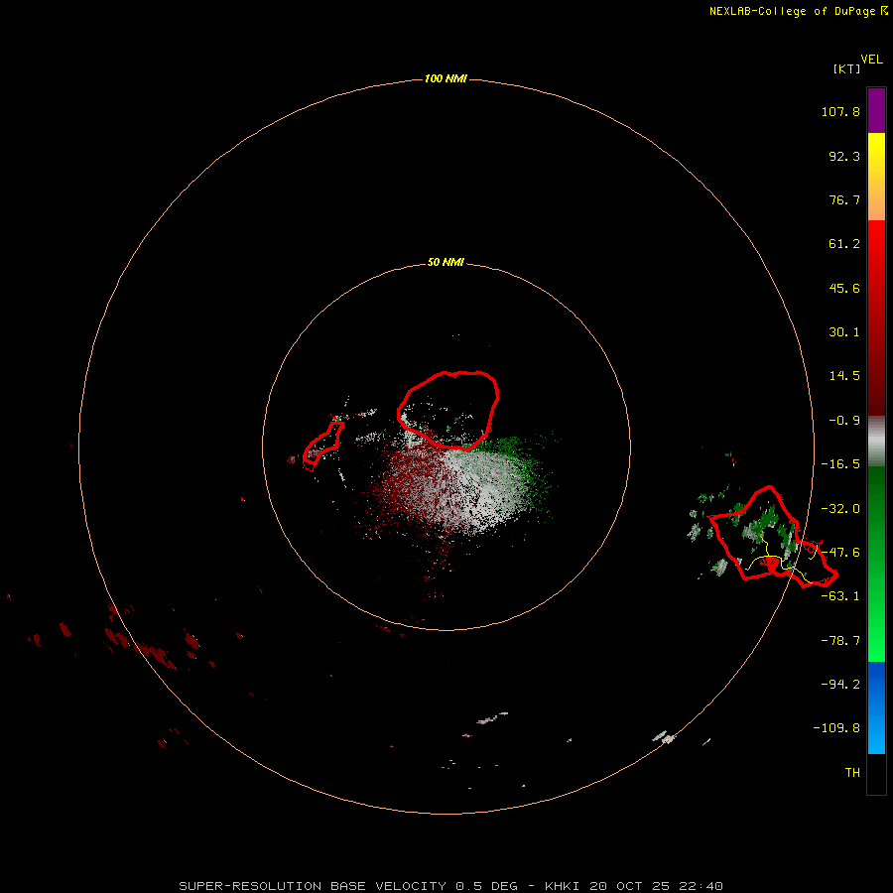The image size is (893, 893).
Task: Click the large central island red outline
Action: (448, 411)
